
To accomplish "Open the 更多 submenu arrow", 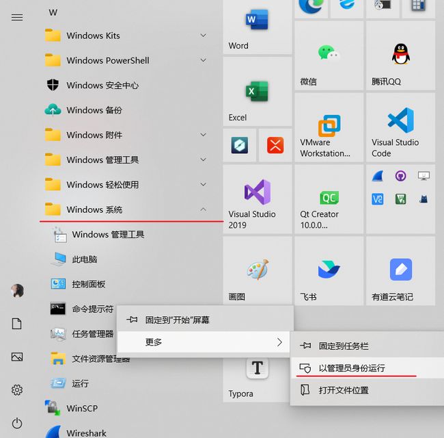I will 280,342.
